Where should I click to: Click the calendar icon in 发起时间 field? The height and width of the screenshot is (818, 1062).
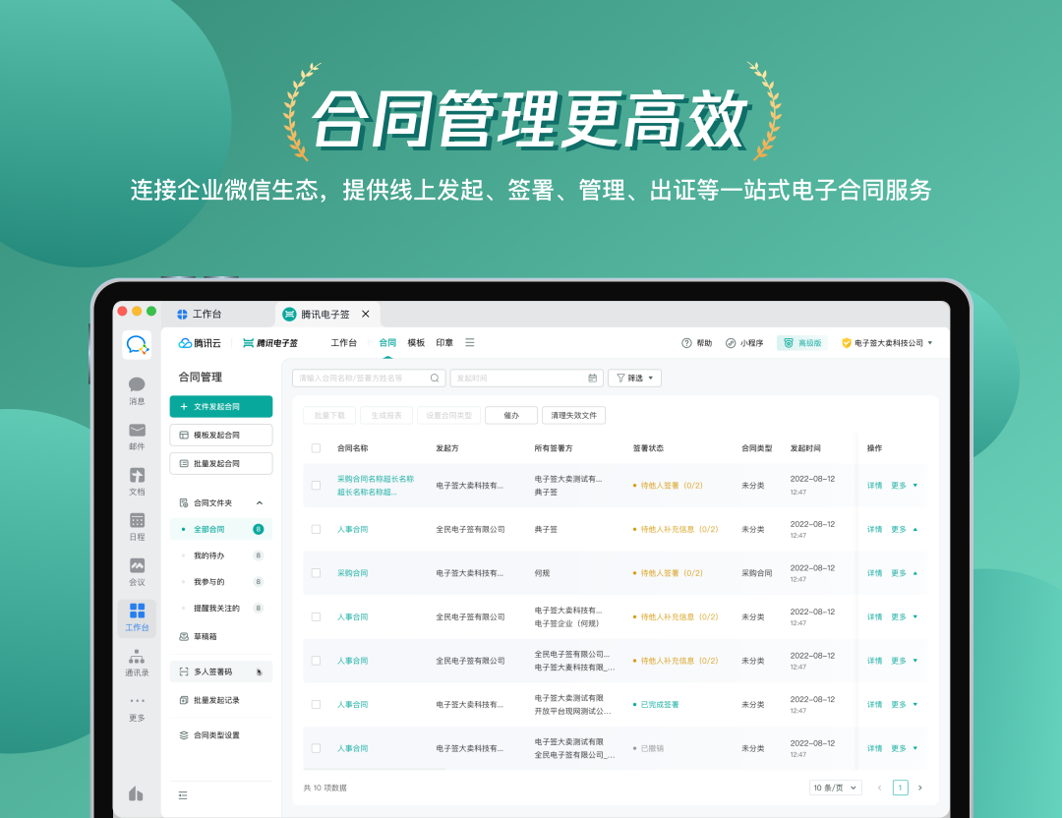(593, 378)
